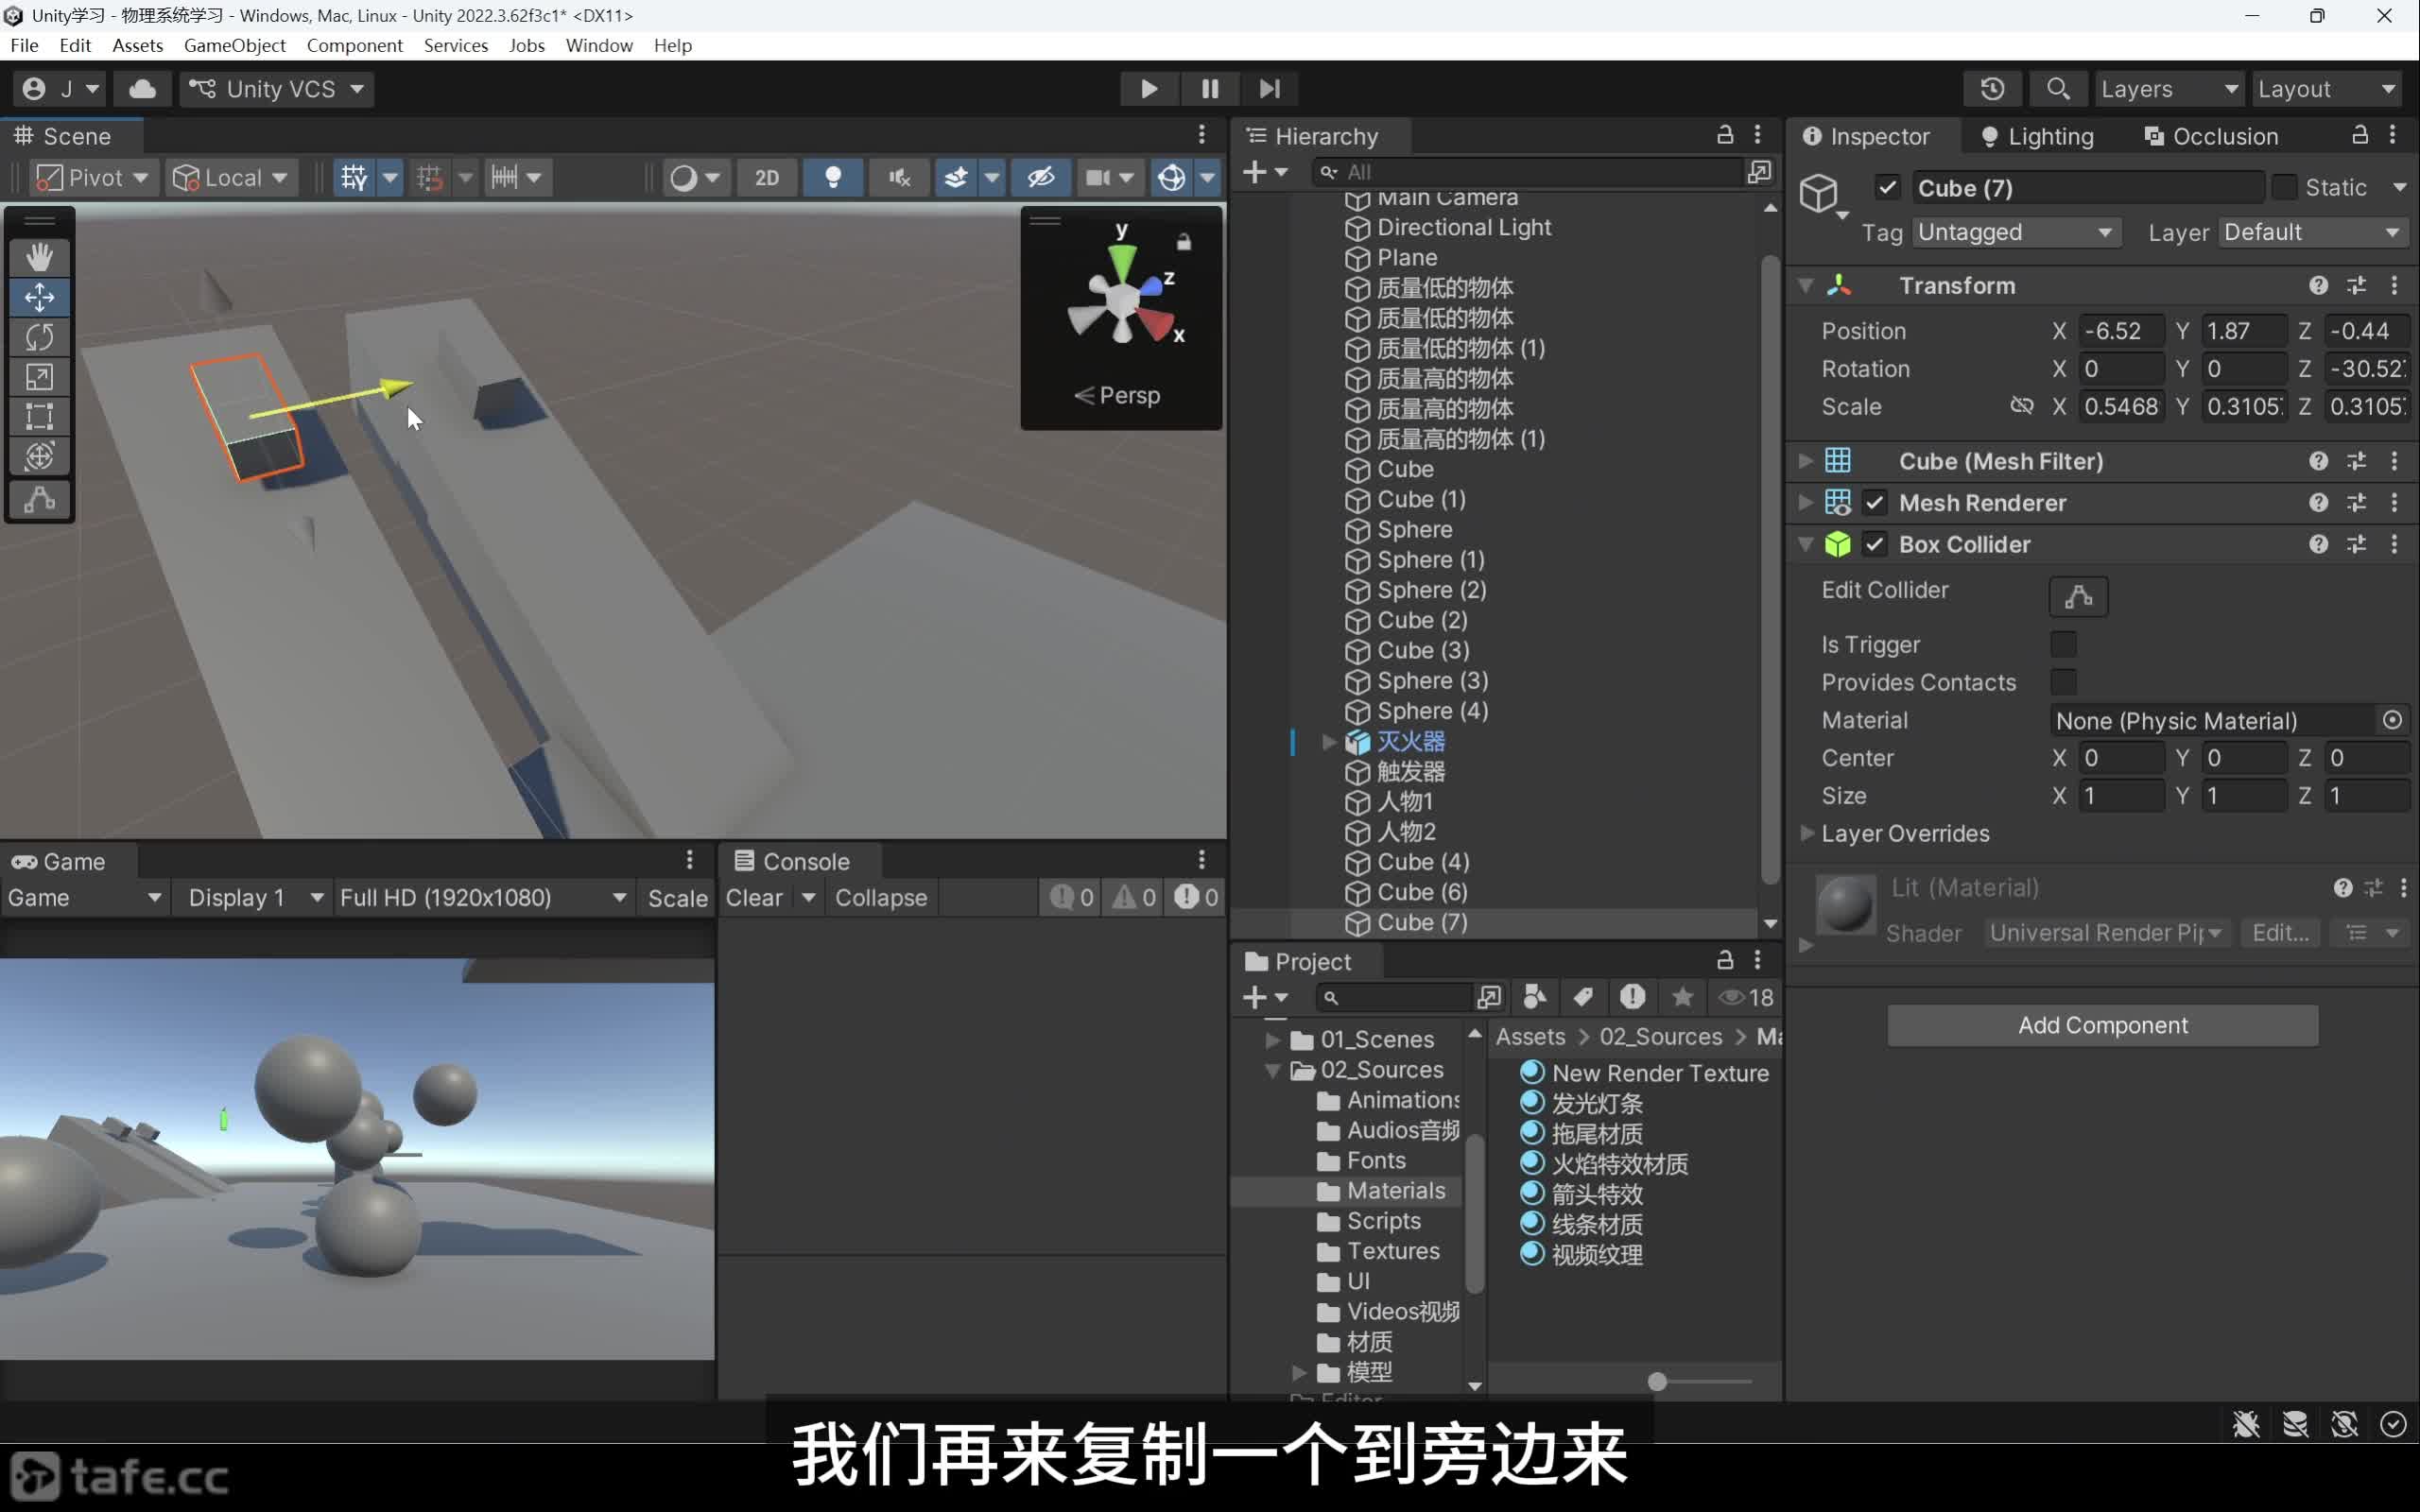Open the Layer dropdown

pos(2313,232)
